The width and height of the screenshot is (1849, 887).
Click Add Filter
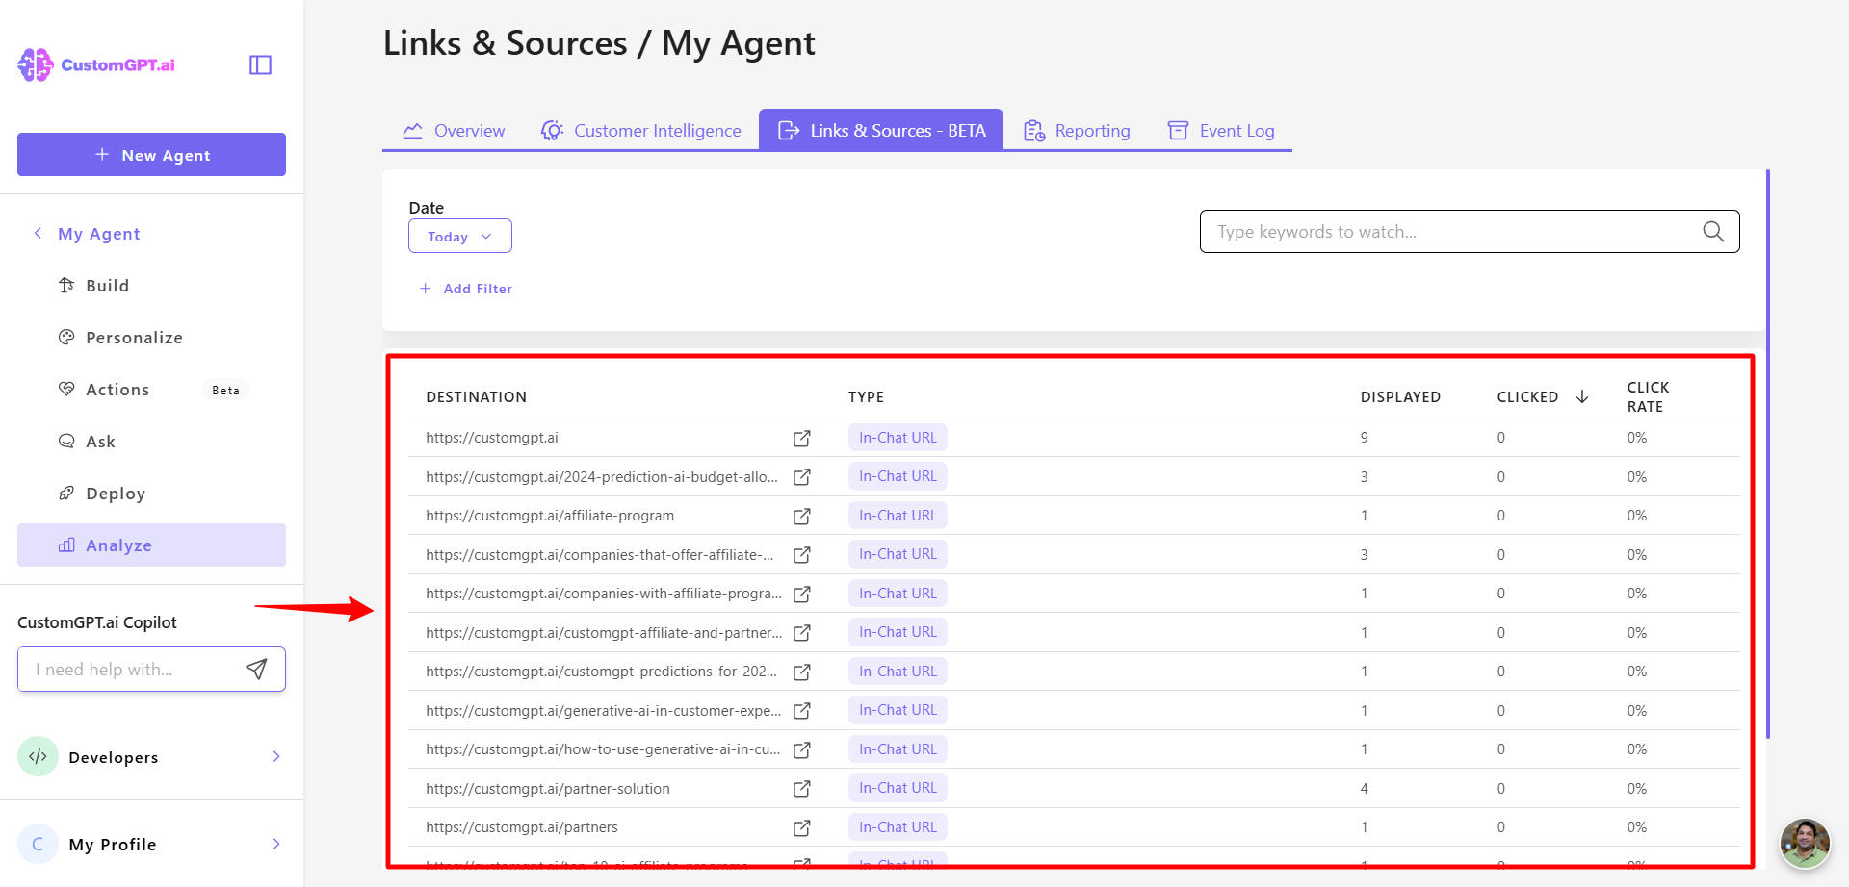point(466,289)
